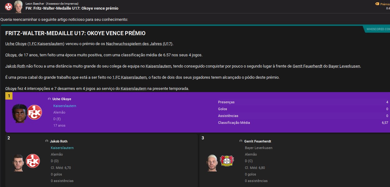Screen dimensions: 390x187
Task: Click the Presenças stat row in Okoye's card
Action: click(x=303, y=102)
